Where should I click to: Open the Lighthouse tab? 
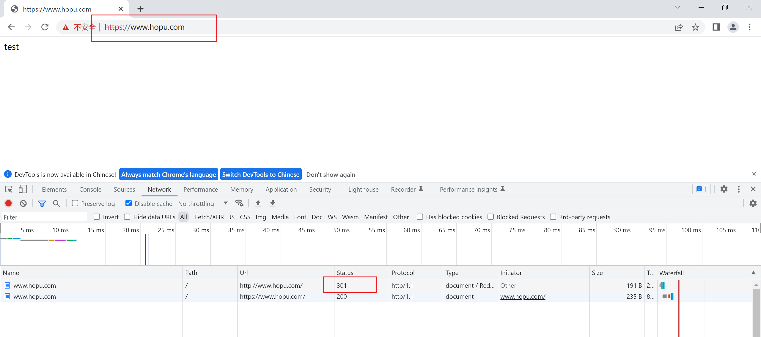pos(363,189)
